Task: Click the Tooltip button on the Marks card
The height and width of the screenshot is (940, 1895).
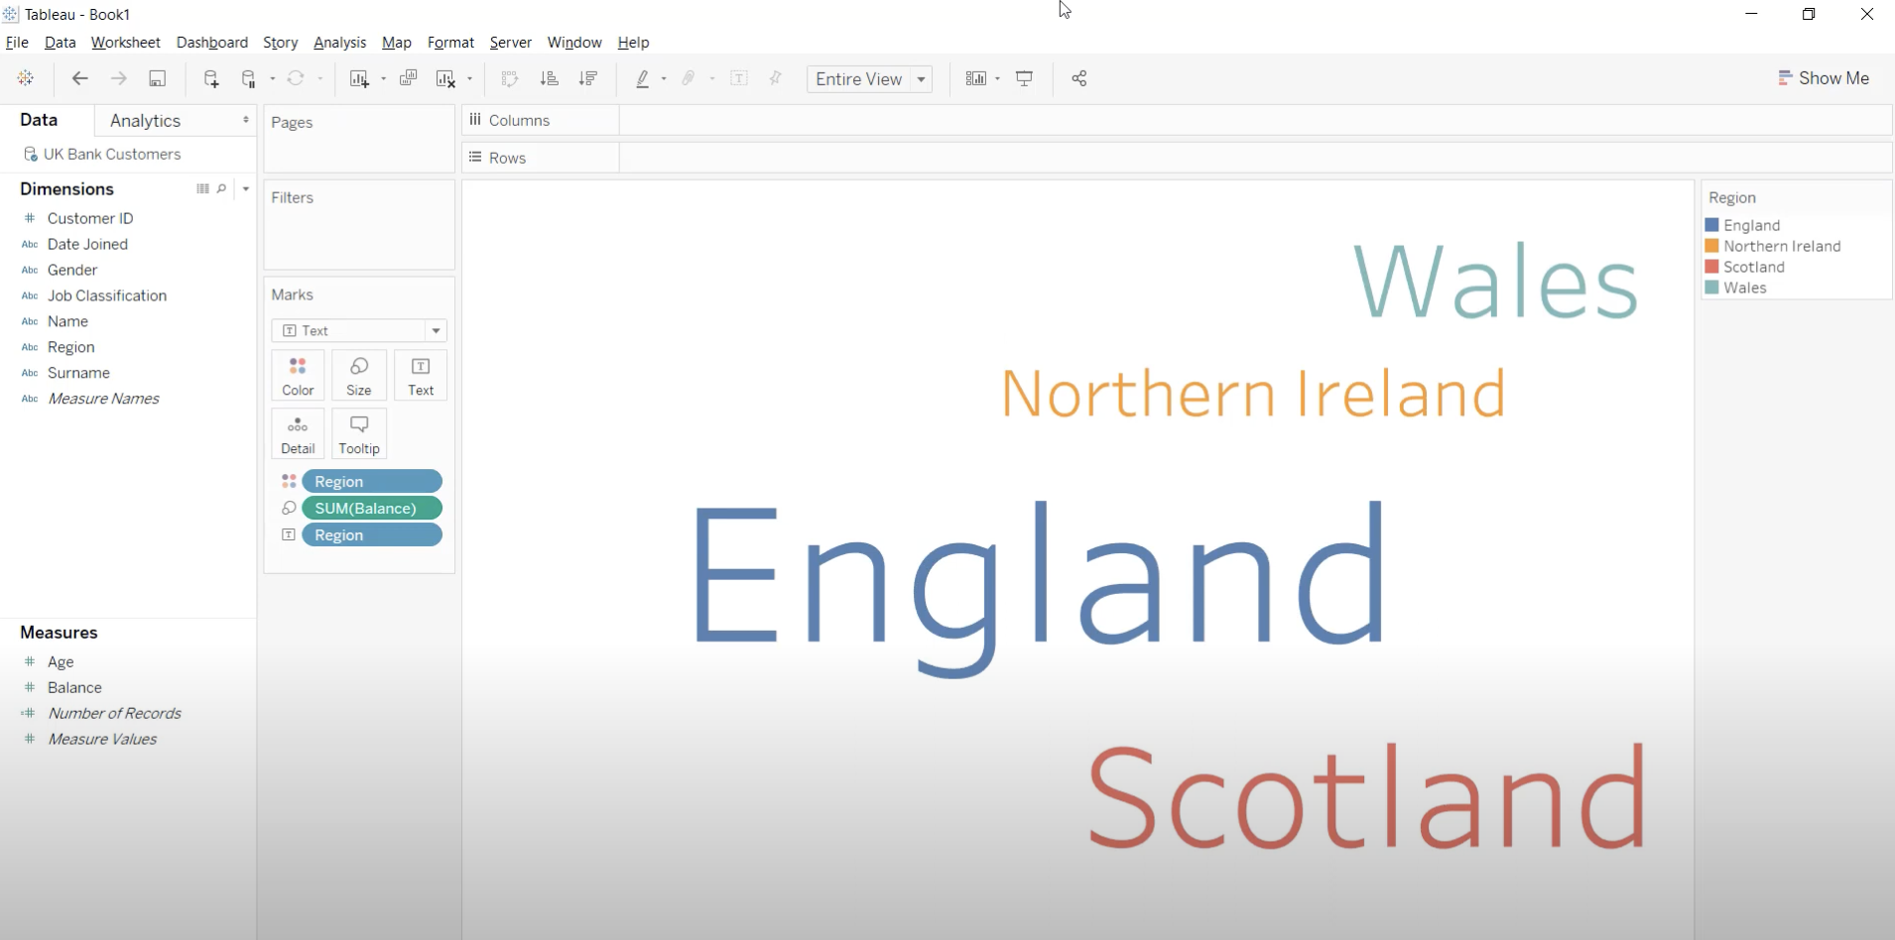Action: click(x=358, y=433)
